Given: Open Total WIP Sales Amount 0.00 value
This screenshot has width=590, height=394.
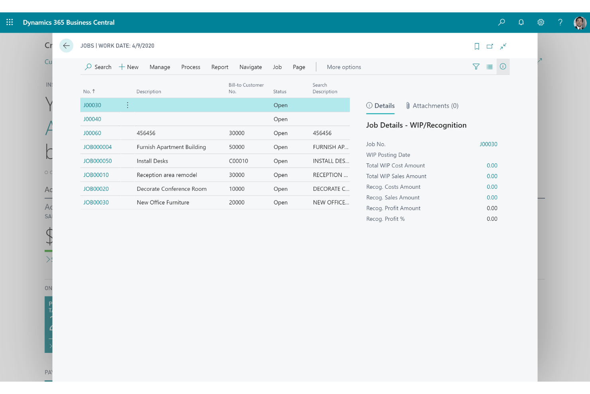Looking at the screenshot, I should [x=492, y=176].
